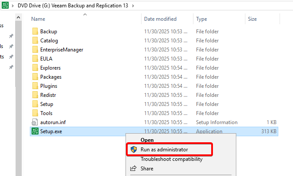Expand the chevron before DVD Drive (G:)
Screen dimensions: 293x176
pyautogui.click(x=13, y=6)
